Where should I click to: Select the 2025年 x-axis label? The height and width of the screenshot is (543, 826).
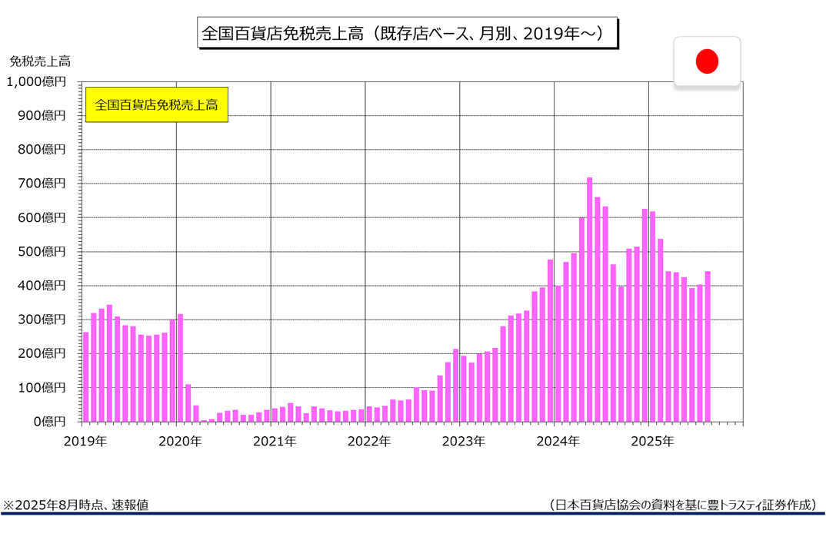(652, 442)
